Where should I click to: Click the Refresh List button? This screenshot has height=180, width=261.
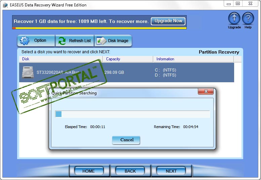[75, 40]
